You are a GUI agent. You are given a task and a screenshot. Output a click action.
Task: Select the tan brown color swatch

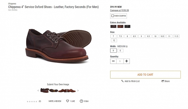click(x=120, y=26)
